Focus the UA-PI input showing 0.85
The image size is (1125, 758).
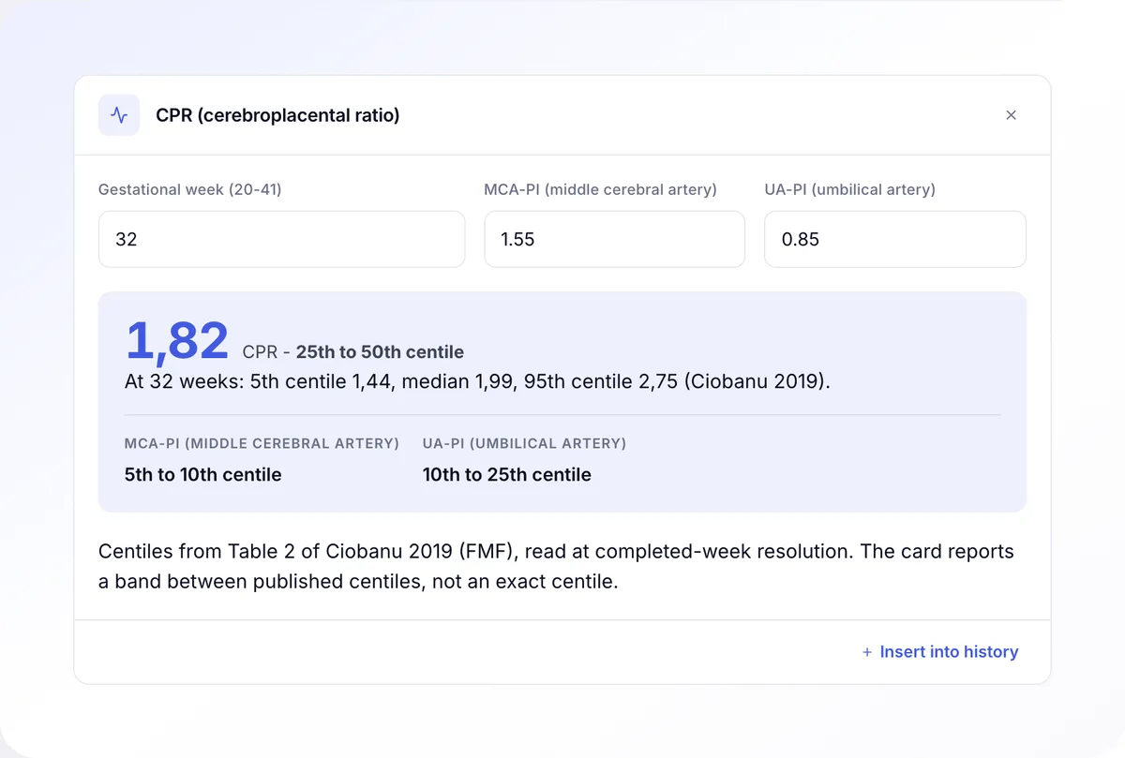click(x=895, y=239)
